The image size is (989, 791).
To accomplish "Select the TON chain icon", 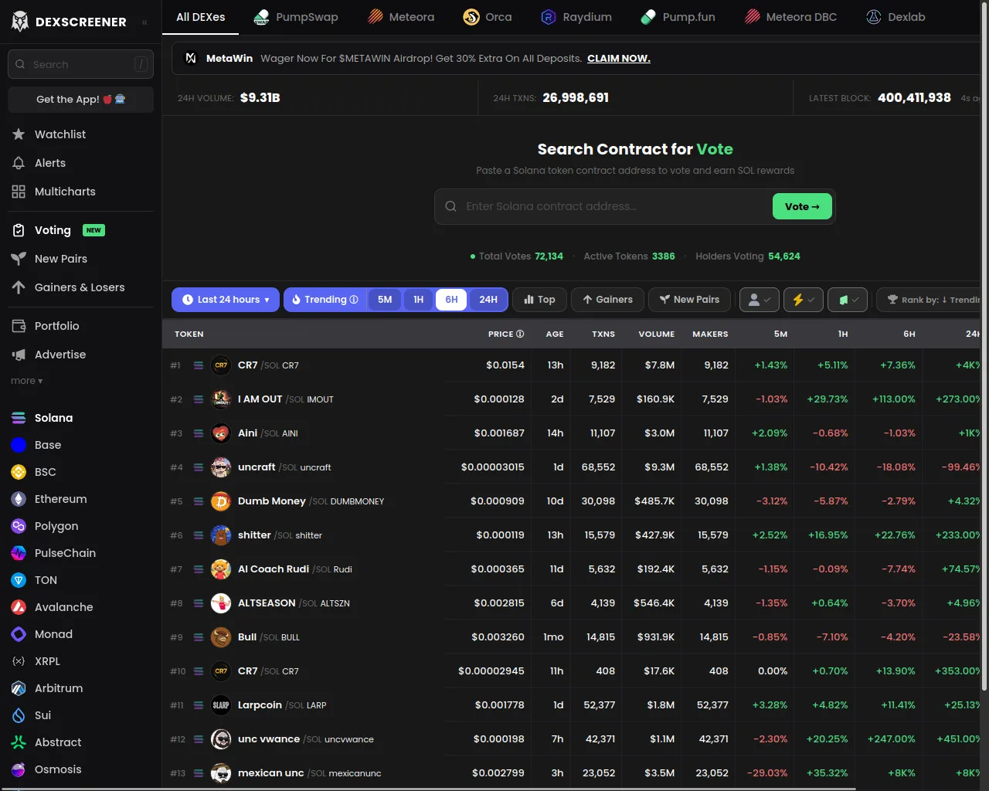I will [19, 580].
